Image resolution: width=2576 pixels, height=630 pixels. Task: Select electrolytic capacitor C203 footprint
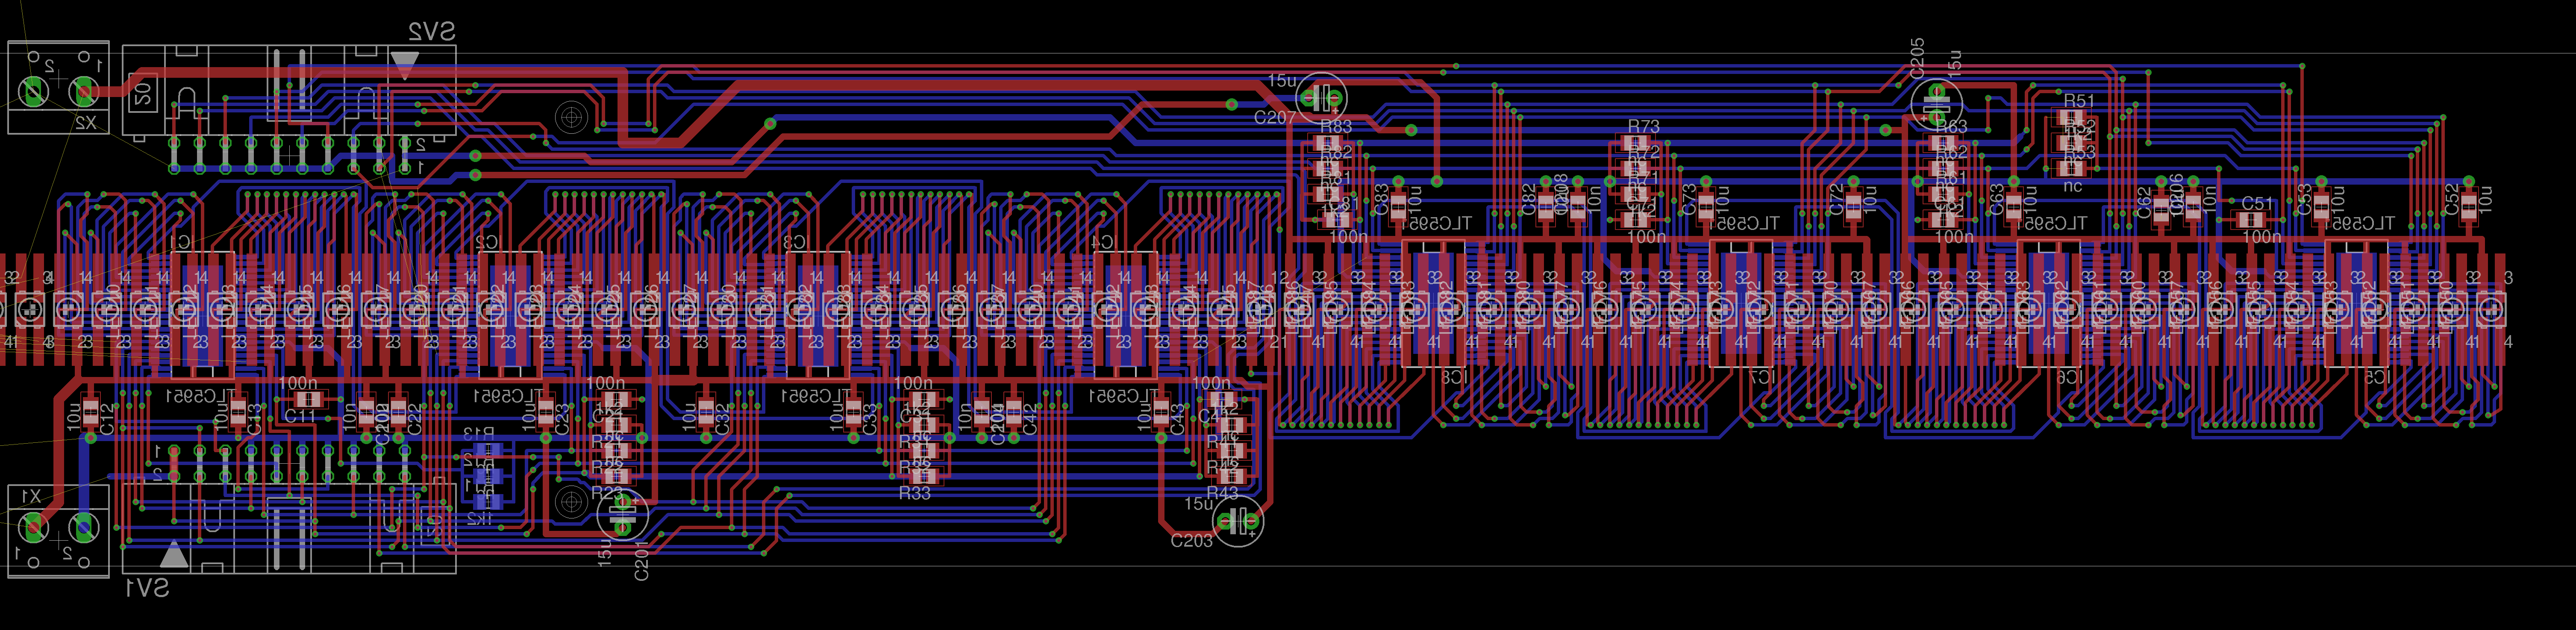click(x=1238, y=521)
